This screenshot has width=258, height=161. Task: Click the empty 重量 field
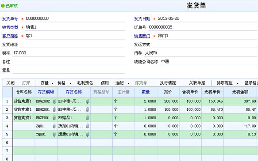(x=69, y=71)
